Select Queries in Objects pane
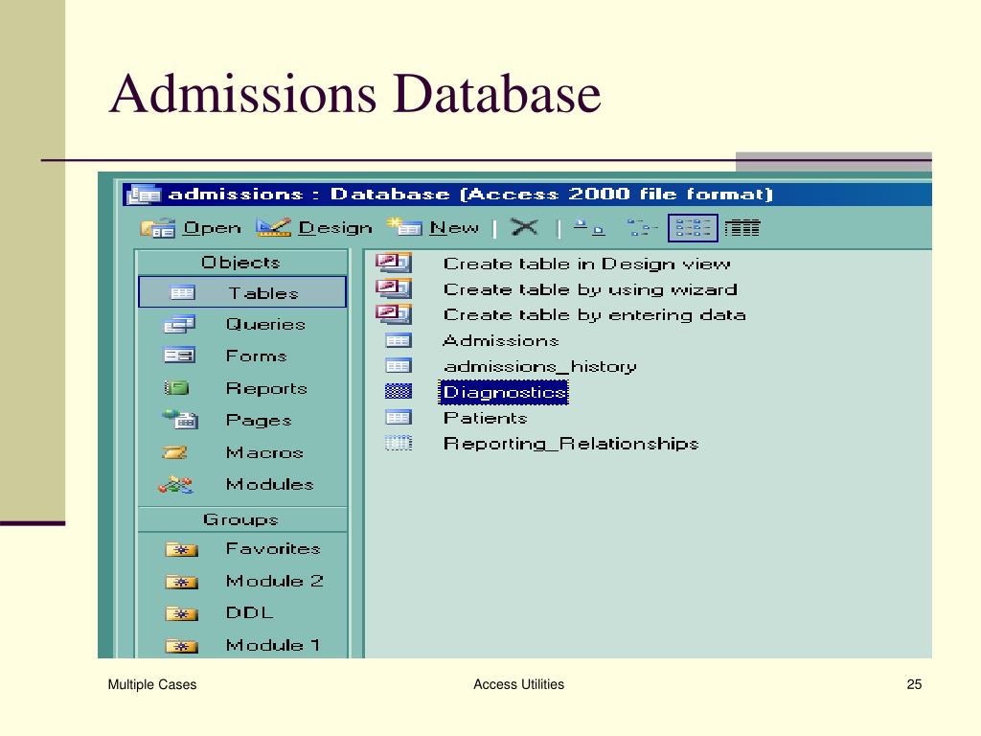981x736 pixels. pos(242,324)
